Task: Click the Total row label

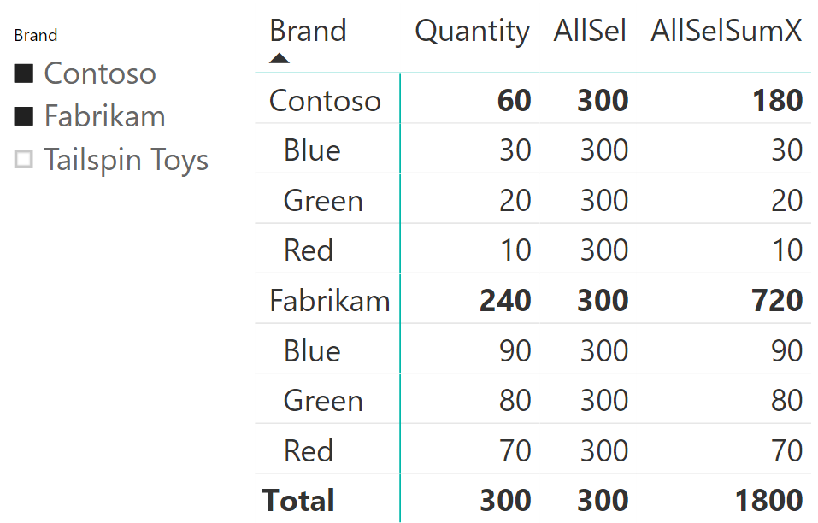Action: click(x=298, y=501)
